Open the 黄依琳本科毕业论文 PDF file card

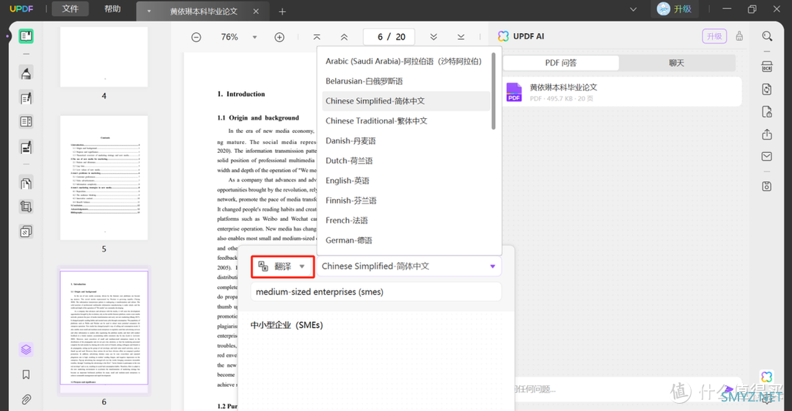623,92
